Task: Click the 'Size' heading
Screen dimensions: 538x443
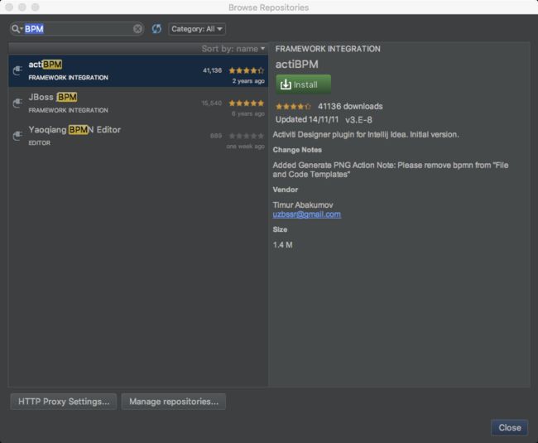Action: 280,229
